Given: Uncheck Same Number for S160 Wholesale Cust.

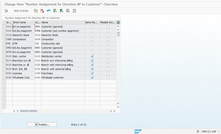Looking at the screenshot, I should [92, 78].
